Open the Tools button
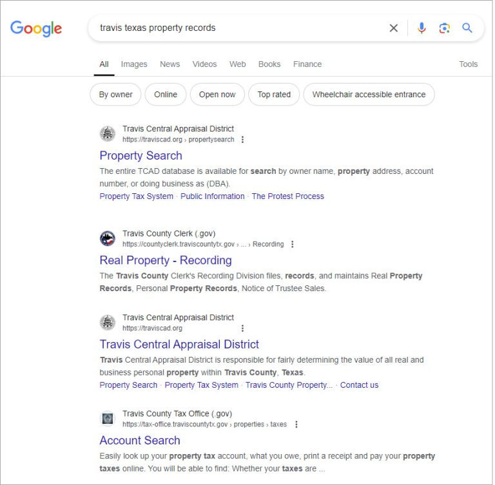Viewport: 495px width, 485px height. point(468,64)
